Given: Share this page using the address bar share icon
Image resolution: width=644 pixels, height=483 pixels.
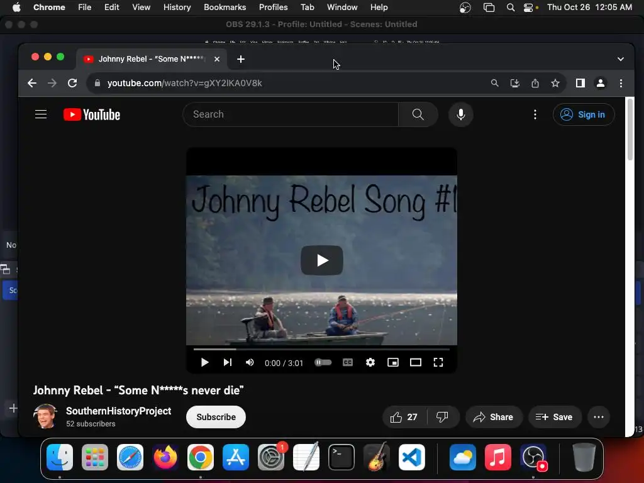Looking at the screenshot, I should pyautogui.click(x=535, y=83).
